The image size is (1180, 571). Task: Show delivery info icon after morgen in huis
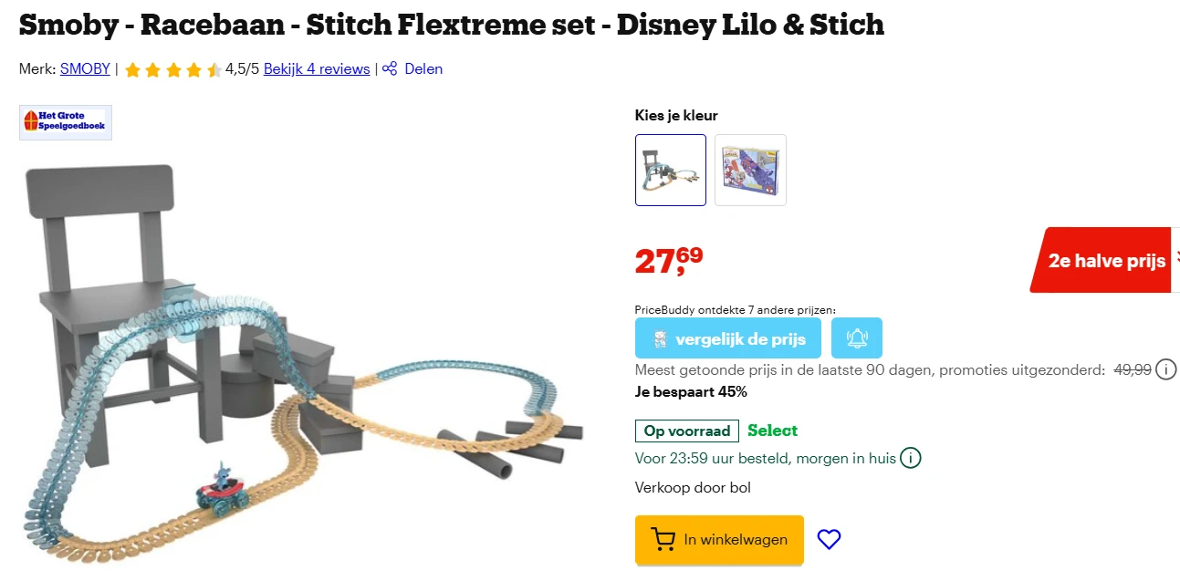[910, 458]
